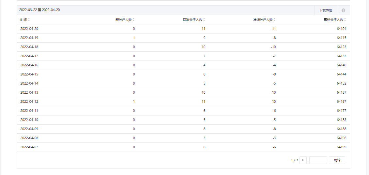The height and width of the screenshot is (175, 369).
Task: Click 下载表格 to download the table
Action: (x=325, y=10)
